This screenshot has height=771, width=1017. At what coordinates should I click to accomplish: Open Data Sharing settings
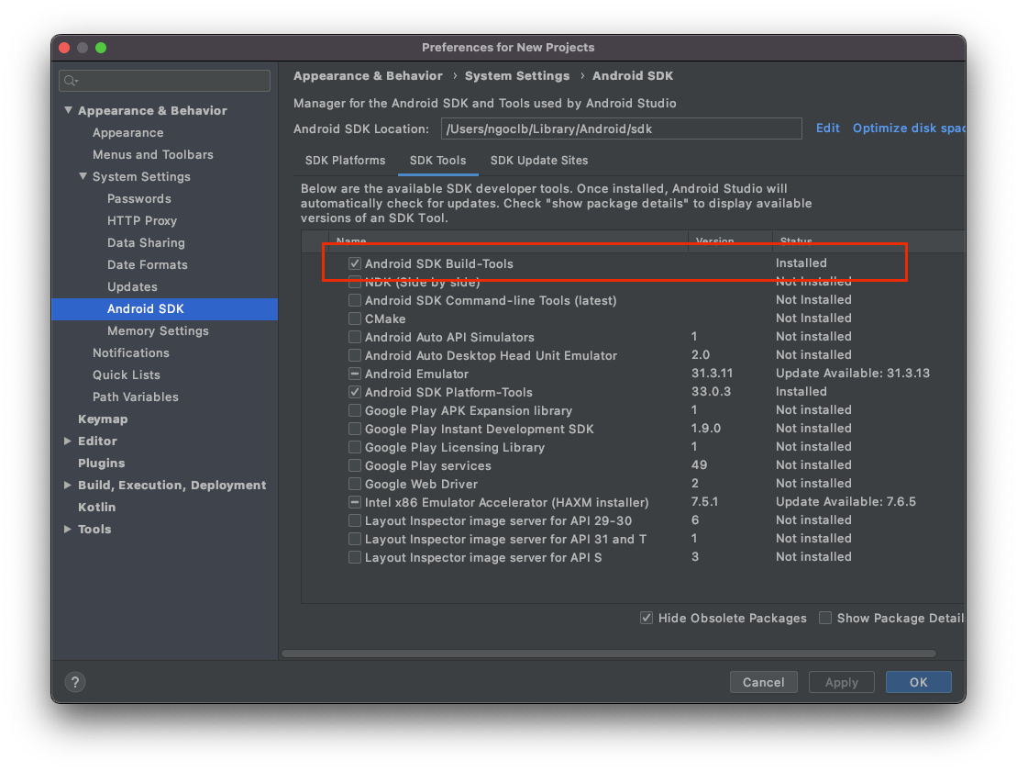pyautogui.click(x=146, y=242)
